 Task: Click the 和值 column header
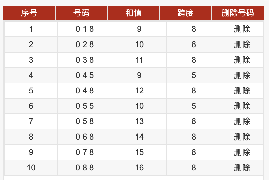pos(133,13)
